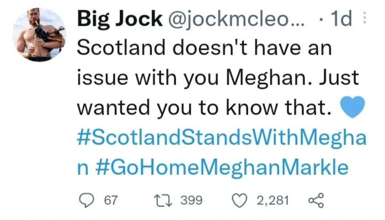Viewport: 385px width, 220px height.
Task: Click the blue heart emoji in the tweet
Action: click(353, 107)
